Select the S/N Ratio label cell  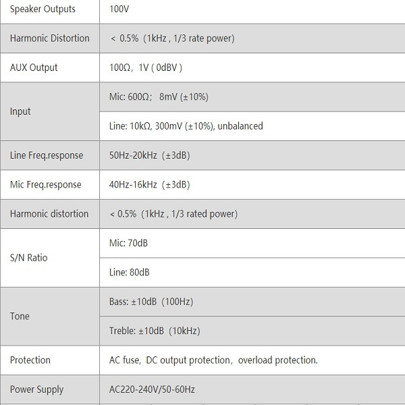(x=28, y=257)
